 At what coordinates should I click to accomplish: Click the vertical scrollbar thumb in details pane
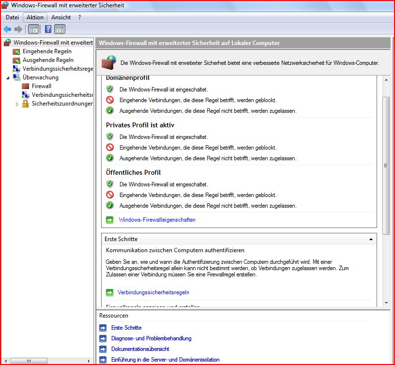point(386,166)
